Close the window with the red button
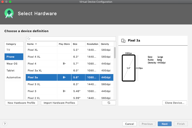Screen dimensions: 192x128 coord(2,2)
